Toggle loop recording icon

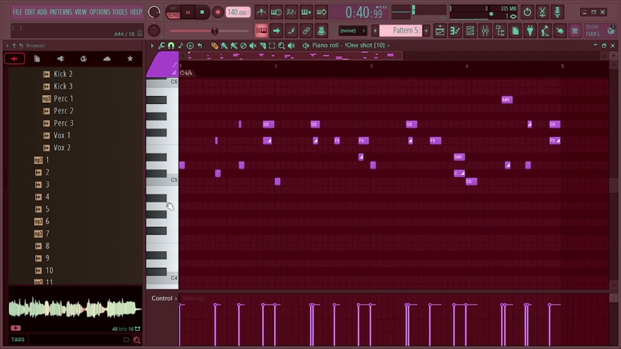(x=321, y=12)
